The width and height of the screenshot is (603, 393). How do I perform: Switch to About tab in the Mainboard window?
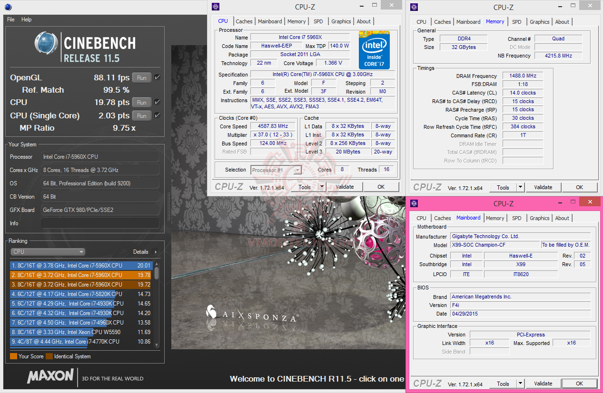coord(562,218)
